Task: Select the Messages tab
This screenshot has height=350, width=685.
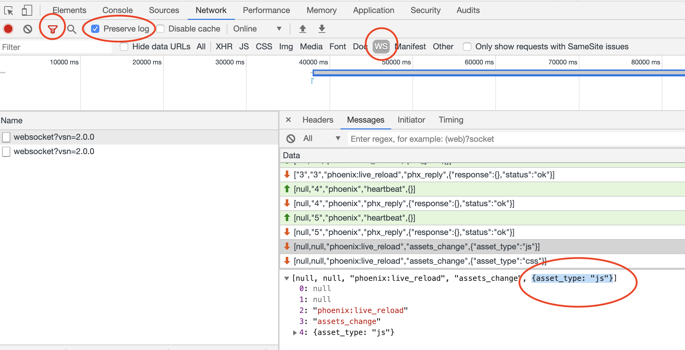Action: coord(365,120)
